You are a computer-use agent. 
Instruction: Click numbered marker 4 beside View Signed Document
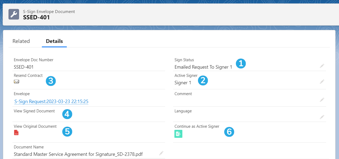67,114
